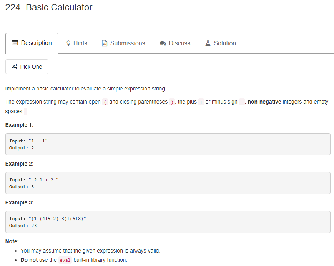Open the Hints tab
The width and height of the screenshot is (334, 266).
pyautogui.click(x=80, y=43)
